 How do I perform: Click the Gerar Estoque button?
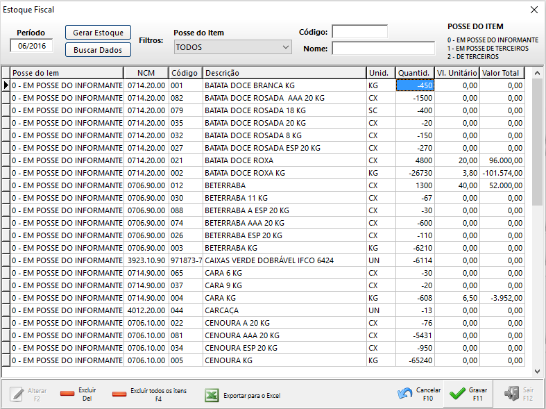point(99,33)
